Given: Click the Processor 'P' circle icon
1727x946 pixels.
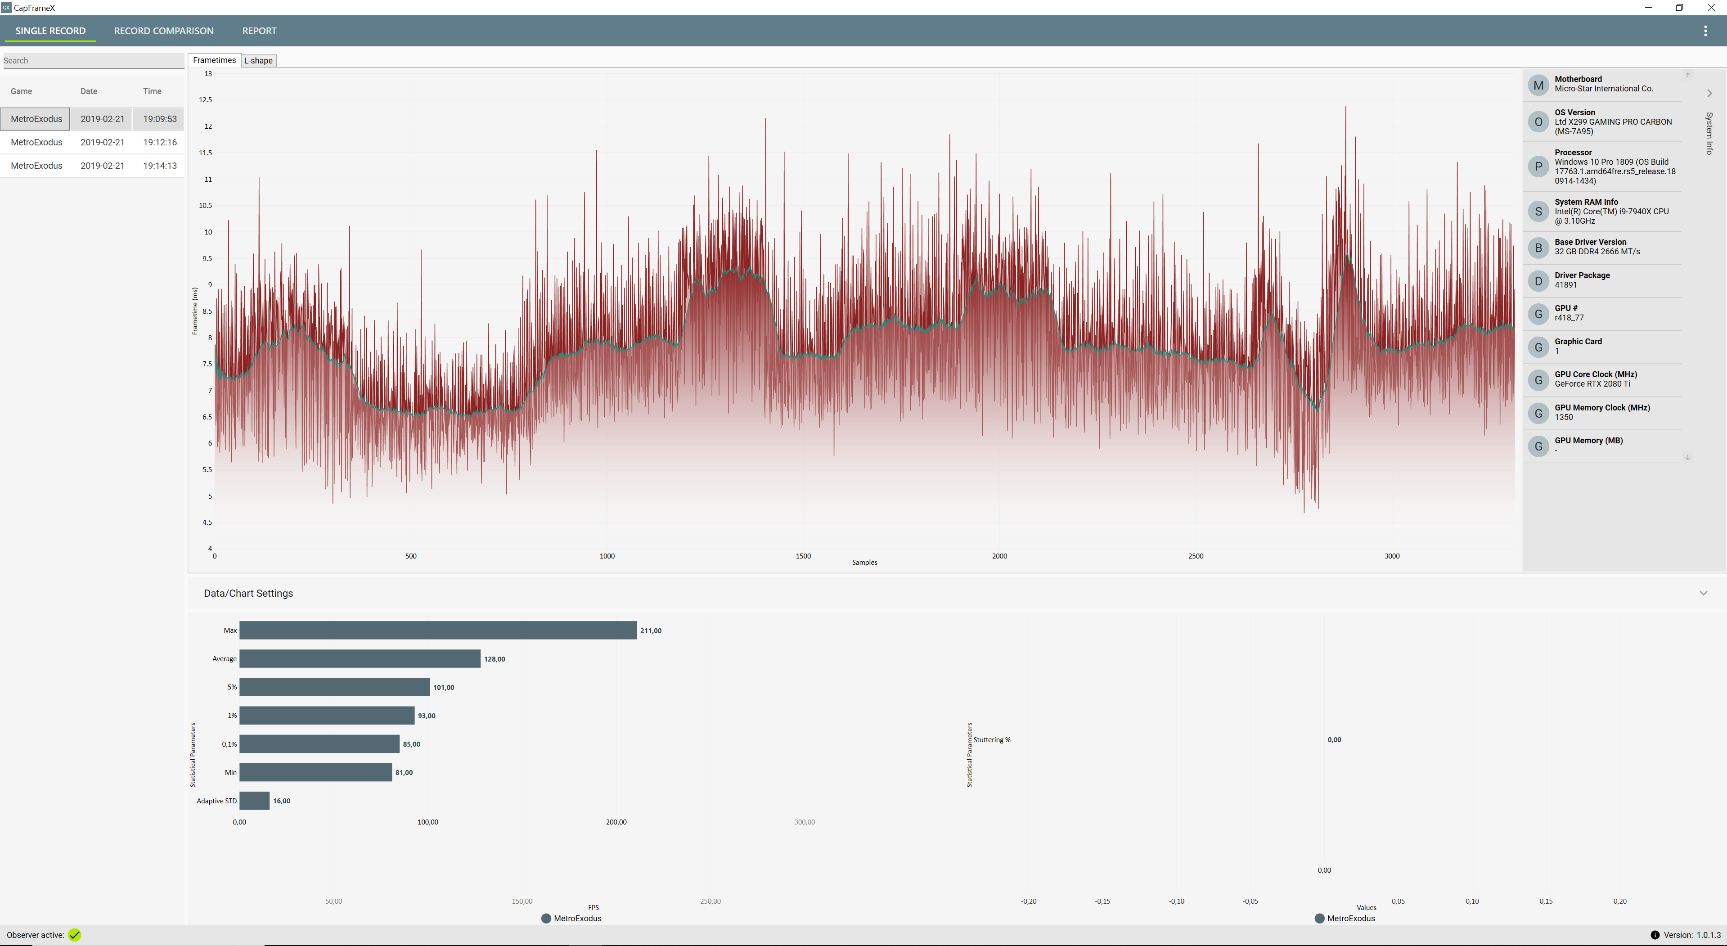Looking at the screenshot, I should (1538, 166).
